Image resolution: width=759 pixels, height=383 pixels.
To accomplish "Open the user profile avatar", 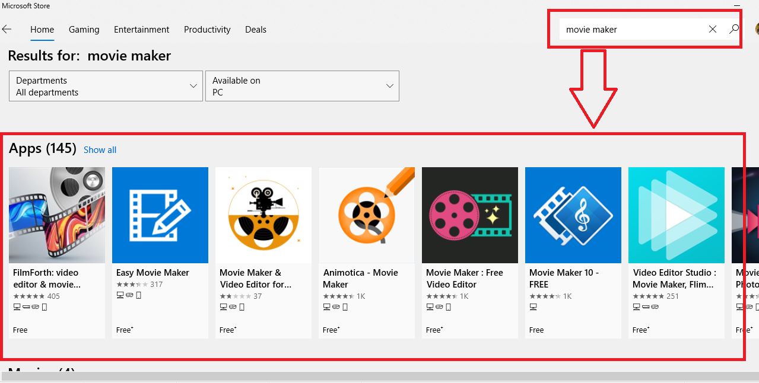I will (757, 28).
